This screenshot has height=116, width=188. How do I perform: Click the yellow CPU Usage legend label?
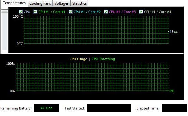(x=78, y=59)
